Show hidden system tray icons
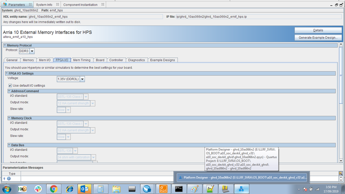 (x=299, y=189)
